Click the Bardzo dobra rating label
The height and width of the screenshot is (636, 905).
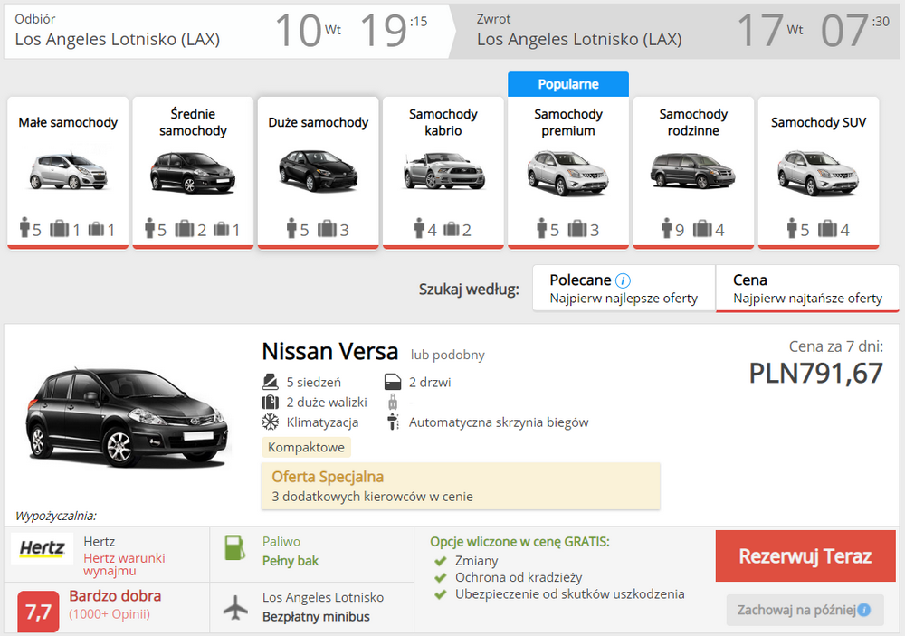click(115, 595)
